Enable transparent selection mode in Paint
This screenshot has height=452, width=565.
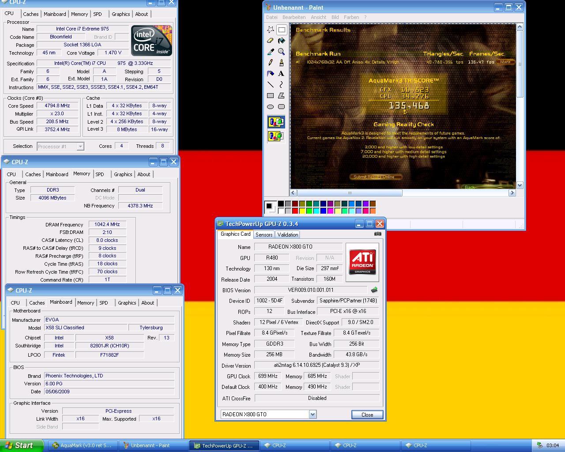(x=276, y=136)
